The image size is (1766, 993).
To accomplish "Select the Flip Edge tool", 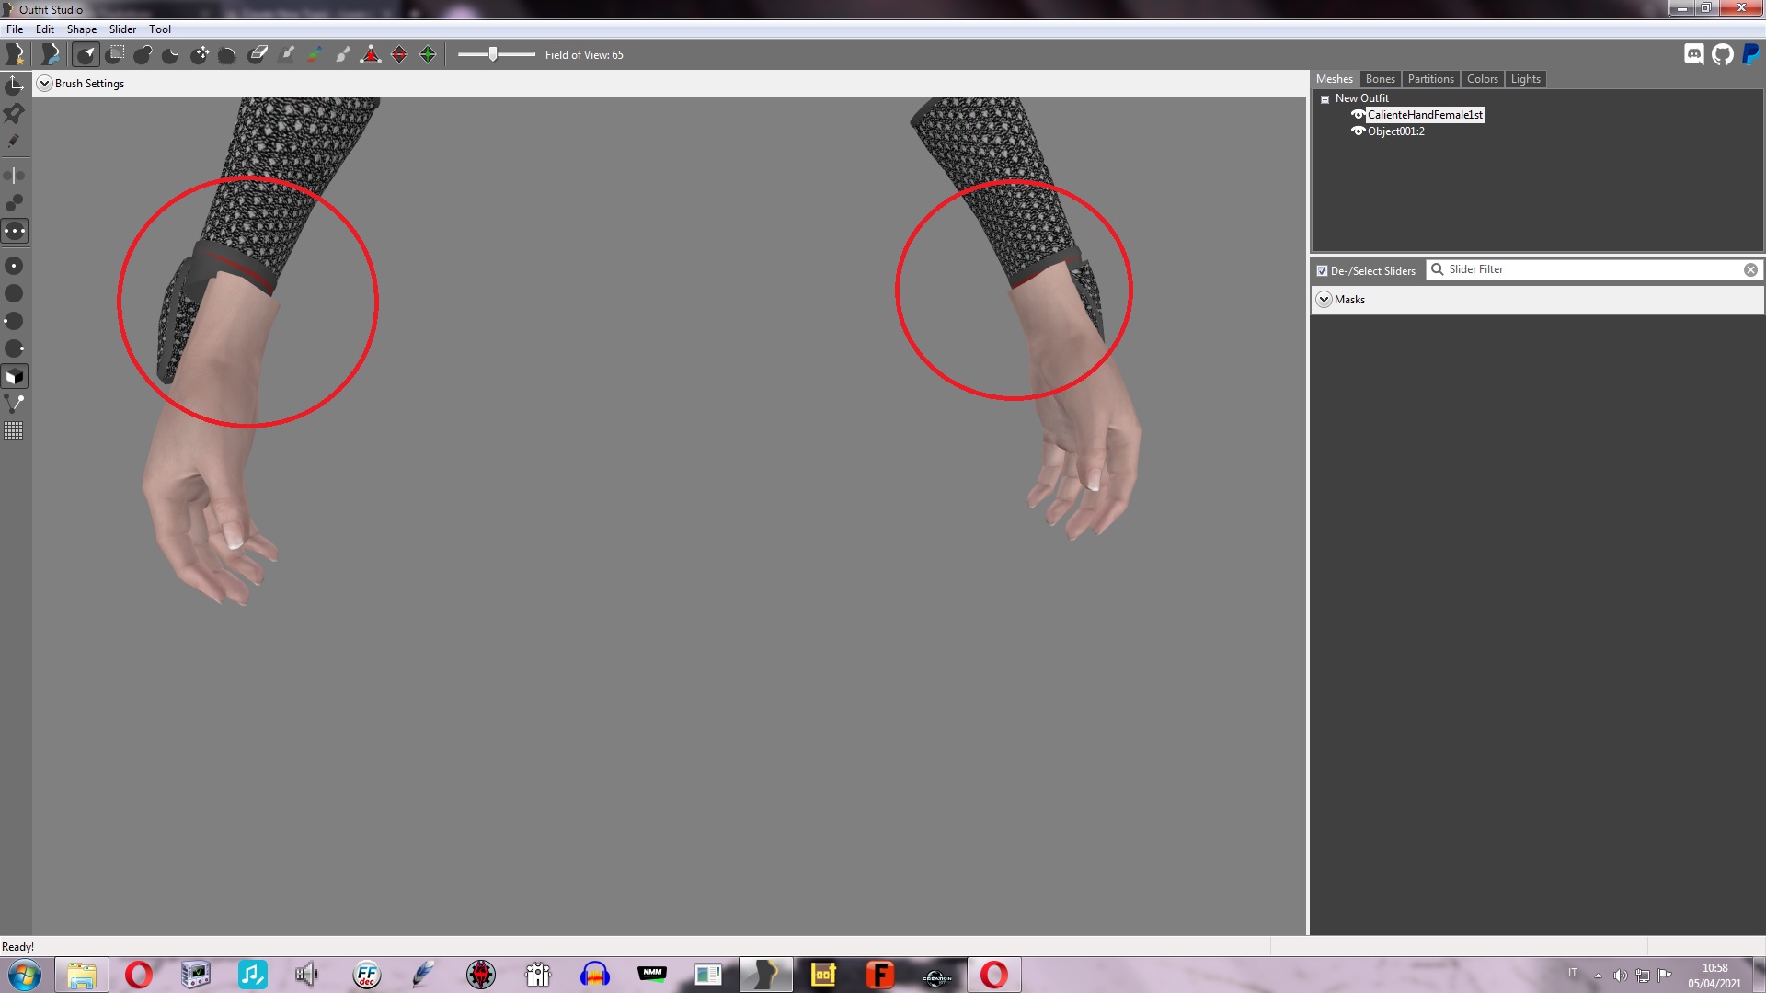I will pos(399,54).
